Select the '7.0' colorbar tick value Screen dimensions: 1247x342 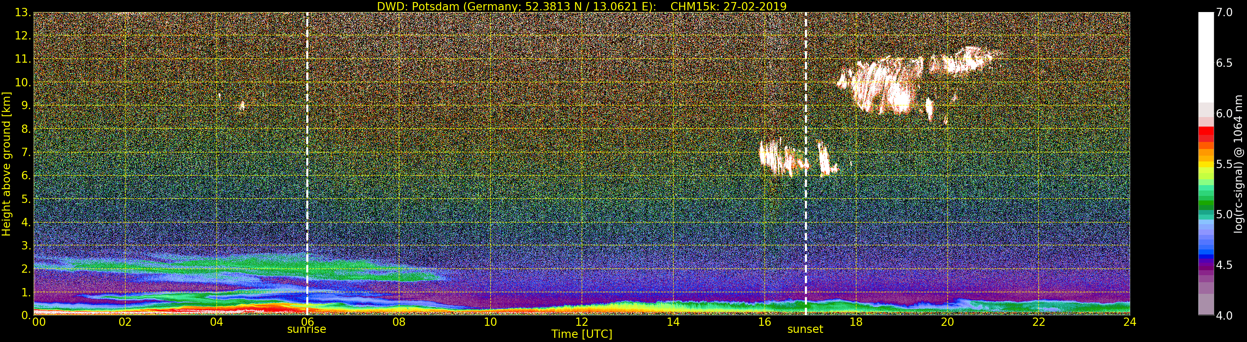point(1224,12)
